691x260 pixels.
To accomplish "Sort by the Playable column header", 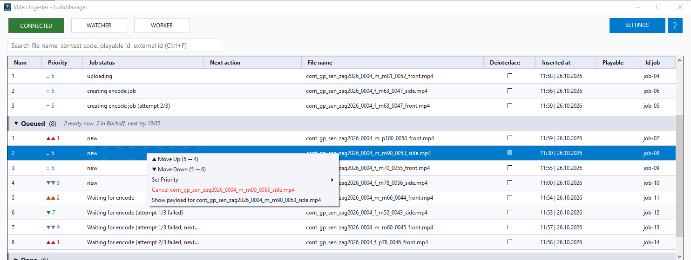I will coord(618,63).
